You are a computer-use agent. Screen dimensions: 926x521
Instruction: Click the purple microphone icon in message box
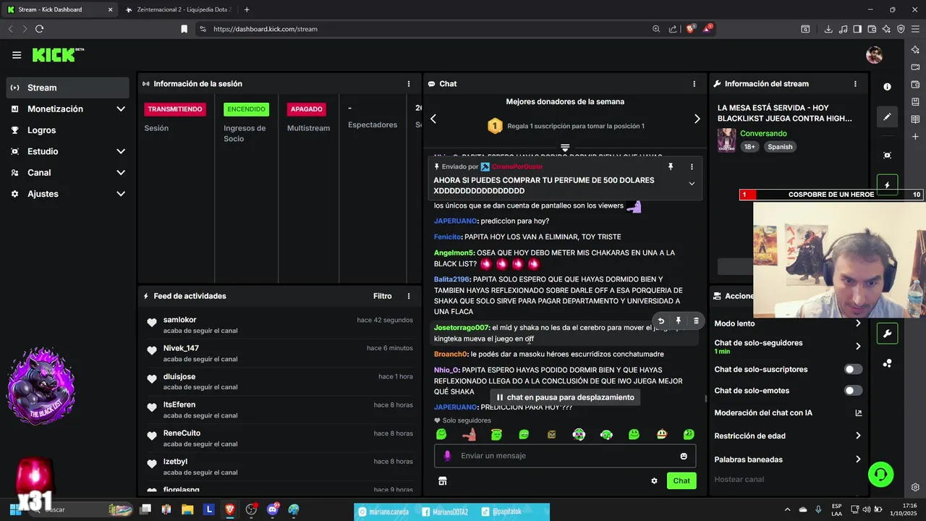pos(447,456)
